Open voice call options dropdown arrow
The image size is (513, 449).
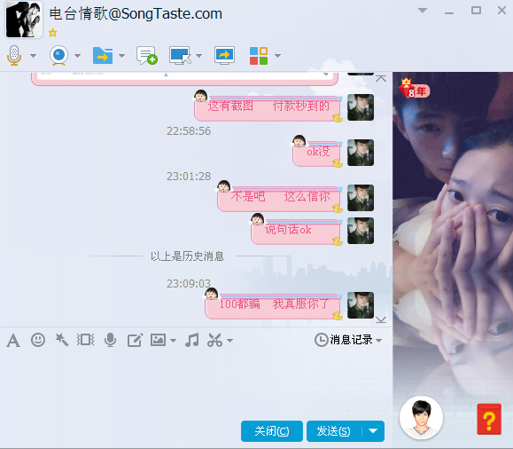33,56
